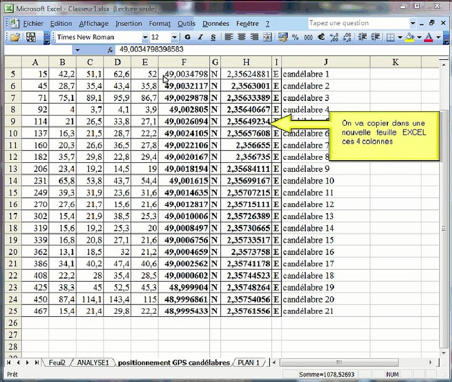
Task: Open font color dropdown arrow
Action: pos(438,37)
